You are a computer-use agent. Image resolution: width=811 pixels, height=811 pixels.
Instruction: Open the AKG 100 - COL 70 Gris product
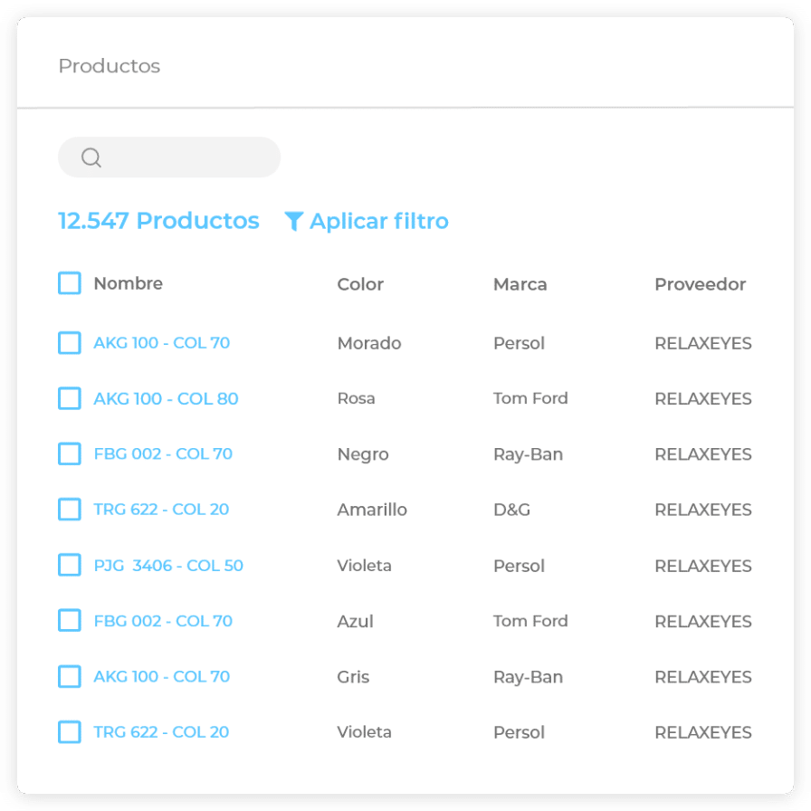pyautogui.click(x=161, y=676)
